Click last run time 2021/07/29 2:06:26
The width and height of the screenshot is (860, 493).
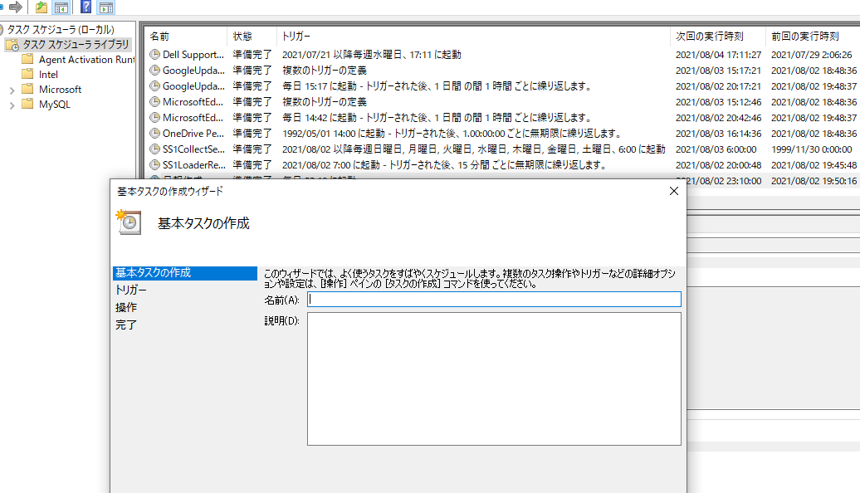[x=811, y=55]
